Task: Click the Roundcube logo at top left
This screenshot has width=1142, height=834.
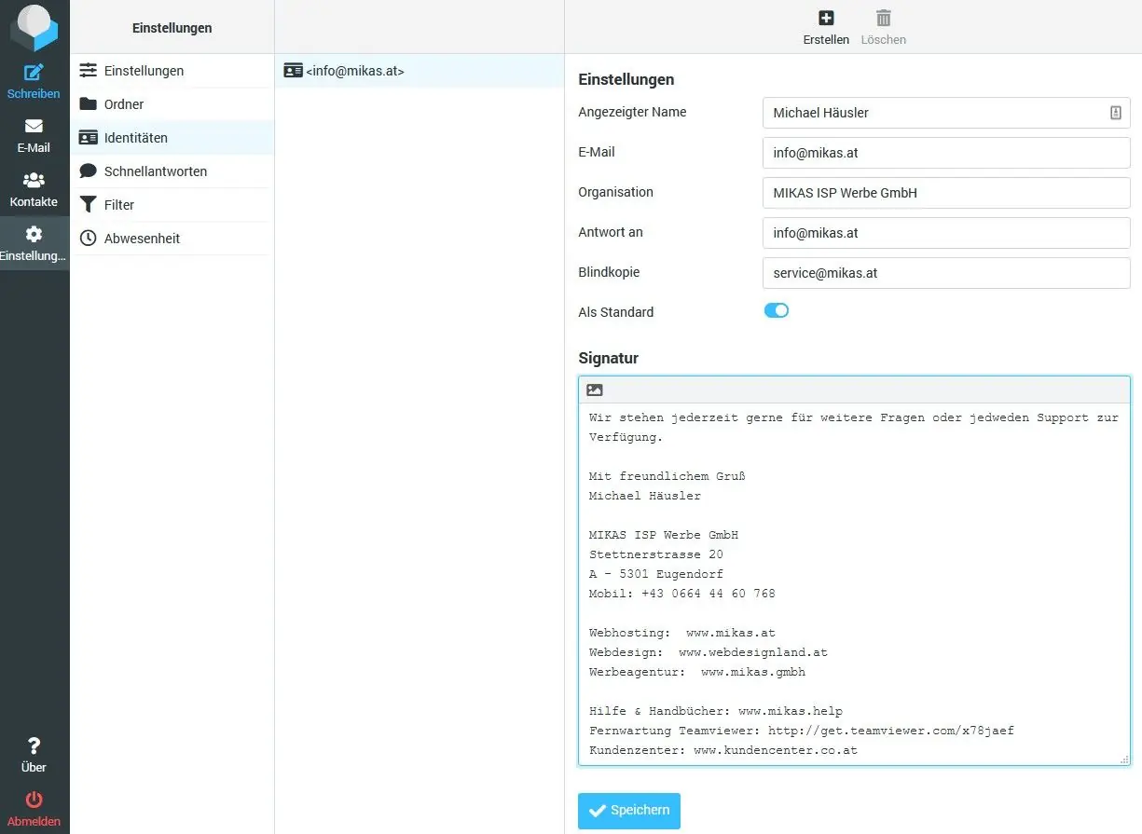Action: [34, 26]
